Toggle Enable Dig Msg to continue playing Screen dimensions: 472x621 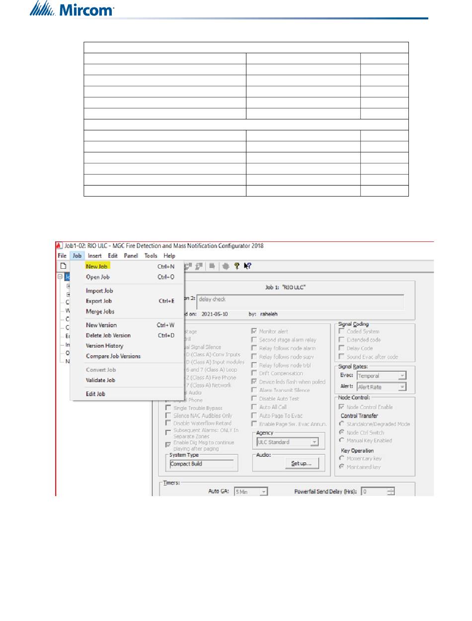point(168,445)
